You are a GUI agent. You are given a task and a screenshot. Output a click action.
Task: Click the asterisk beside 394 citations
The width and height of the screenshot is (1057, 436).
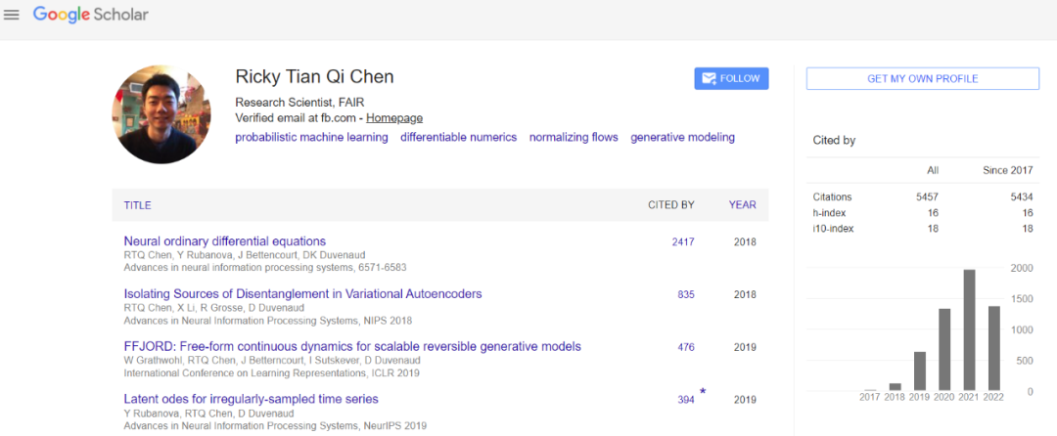tap(702, 392)
